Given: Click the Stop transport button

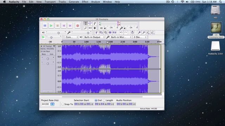Looking at the screenshot, I should [58, 26].
